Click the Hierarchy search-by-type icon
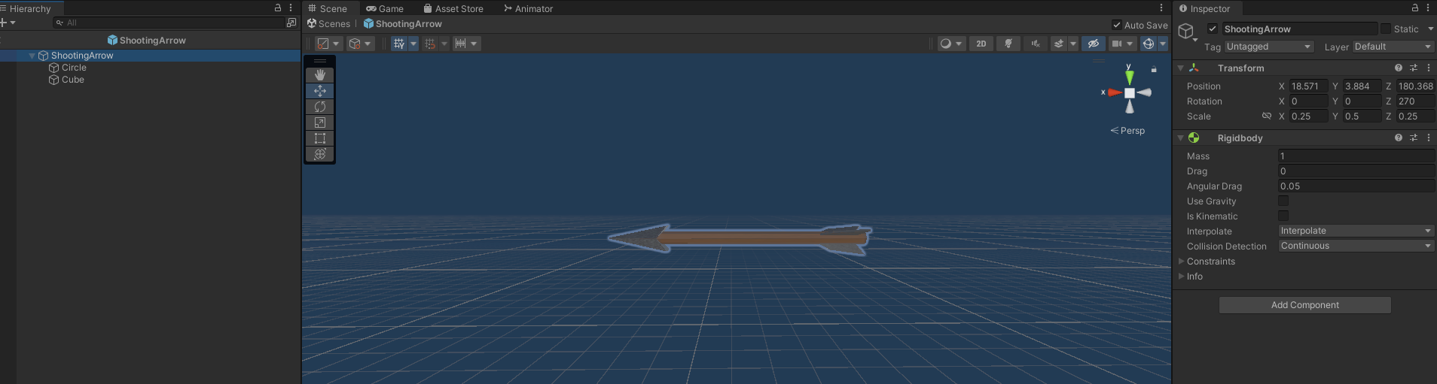This screenshot has height=384, width=1437. (291, 23)
